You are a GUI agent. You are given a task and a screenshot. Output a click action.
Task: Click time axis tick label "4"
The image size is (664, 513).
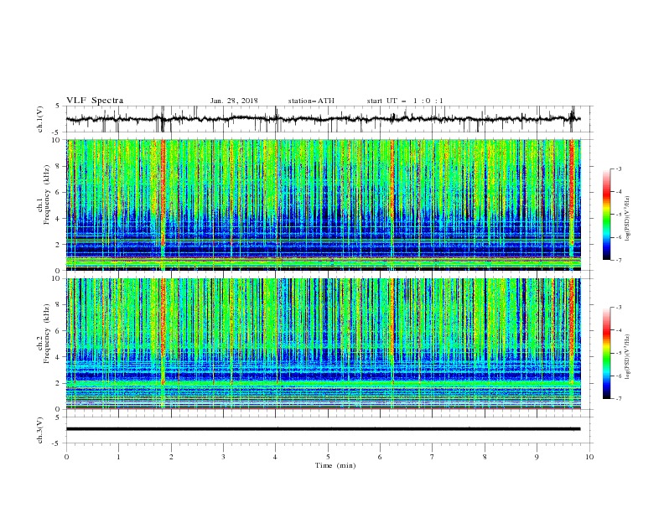(x=276, y=457)
